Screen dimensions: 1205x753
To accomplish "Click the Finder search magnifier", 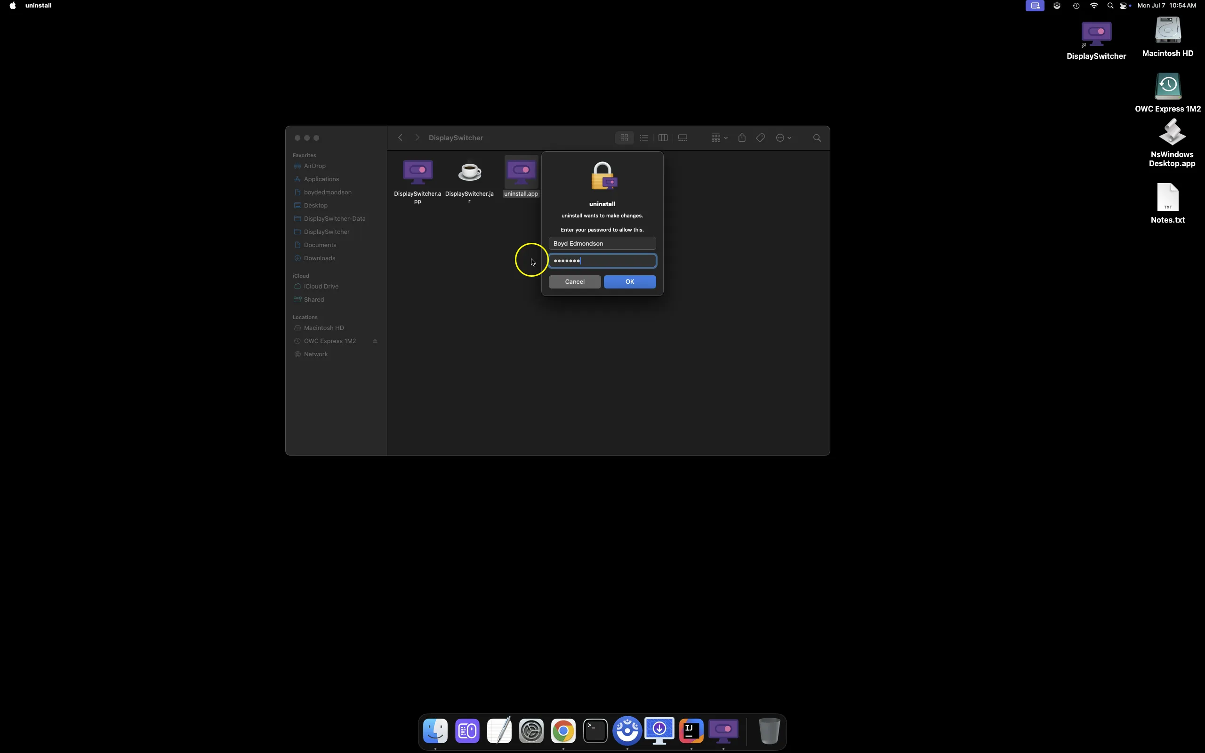I will click(x=817, y=138).
